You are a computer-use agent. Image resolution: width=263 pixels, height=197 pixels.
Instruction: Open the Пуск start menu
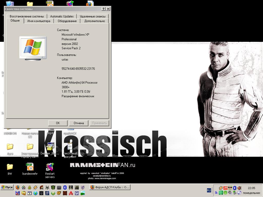(x=7, y=187)
